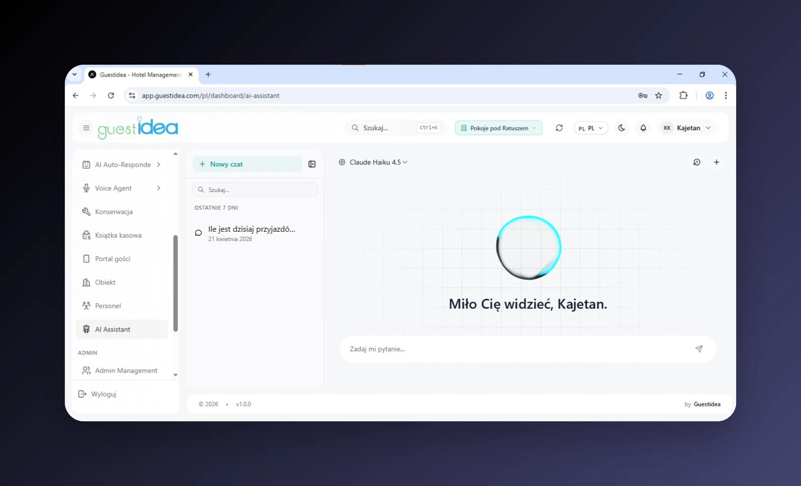Click the sidebar scrollbar thumb
The width and height of the screenshot is (801, 486).
176,284
